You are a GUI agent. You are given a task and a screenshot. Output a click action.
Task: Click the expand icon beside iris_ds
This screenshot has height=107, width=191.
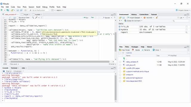[x=119, y=26]
